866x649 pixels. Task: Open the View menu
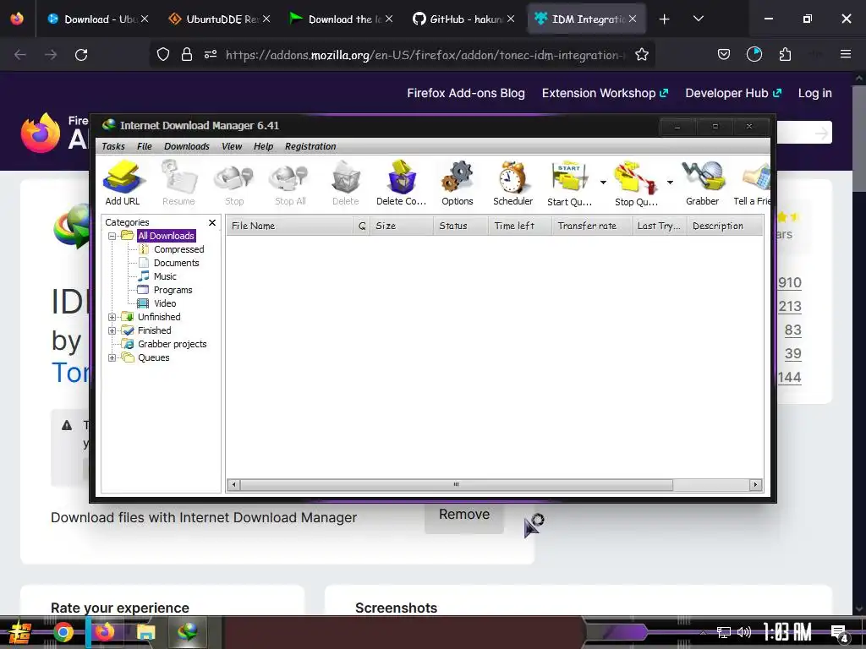[232, 146]
